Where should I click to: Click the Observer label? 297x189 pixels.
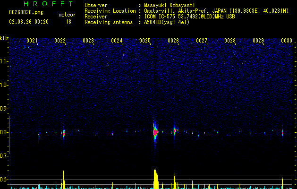(x=96, y=5)
